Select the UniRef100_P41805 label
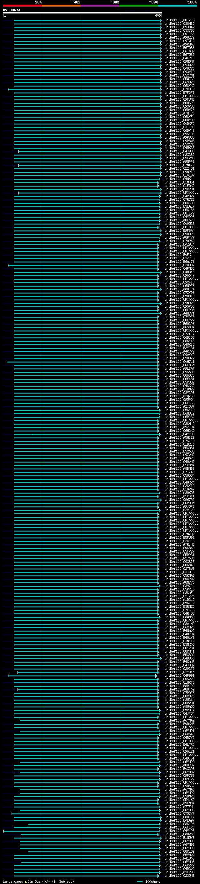 [x=179, y=858]
